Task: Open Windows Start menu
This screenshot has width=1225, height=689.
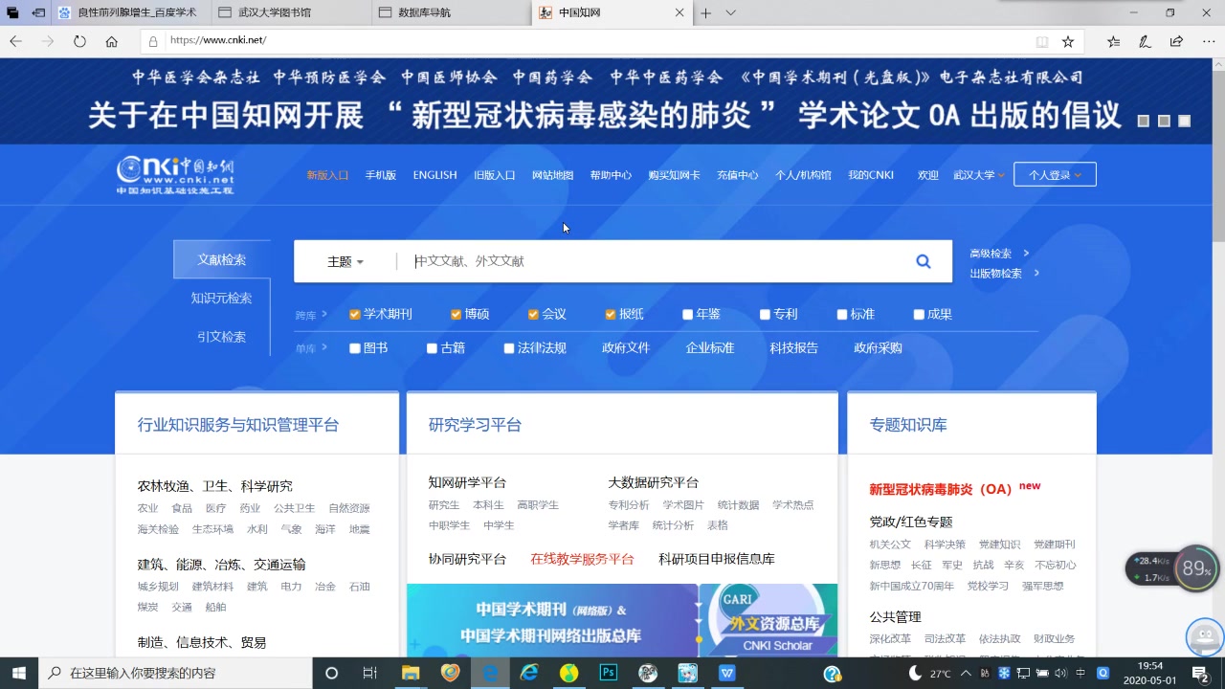Action: click(19, 673)
